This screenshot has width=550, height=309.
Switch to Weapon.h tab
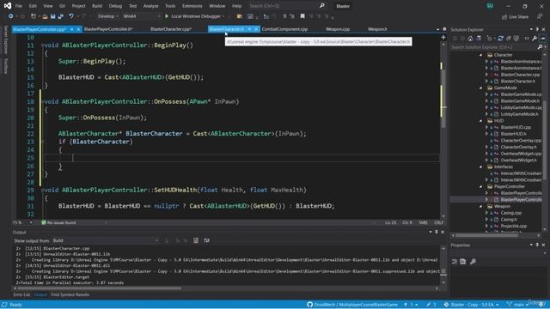pyautogui.click(x=377, y=29)
